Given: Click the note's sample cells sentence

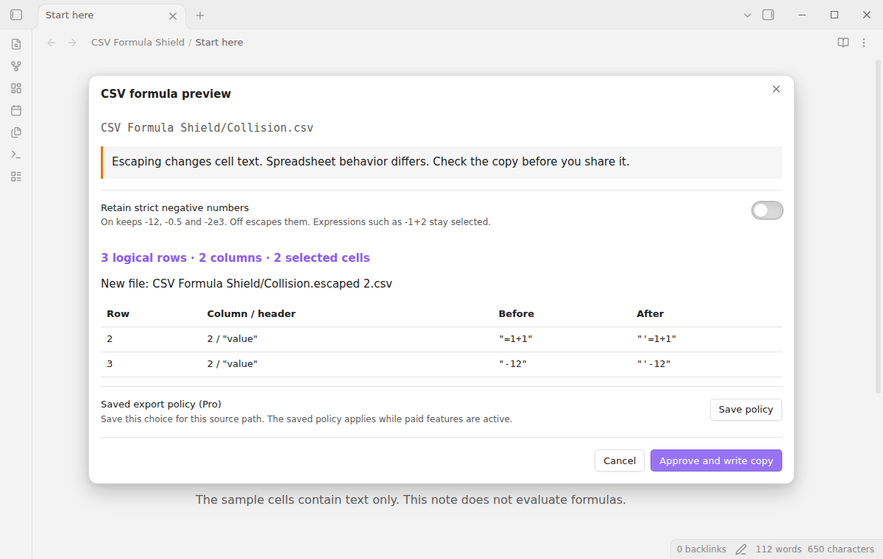Looking at the screenshot, I should coord(411,500).
